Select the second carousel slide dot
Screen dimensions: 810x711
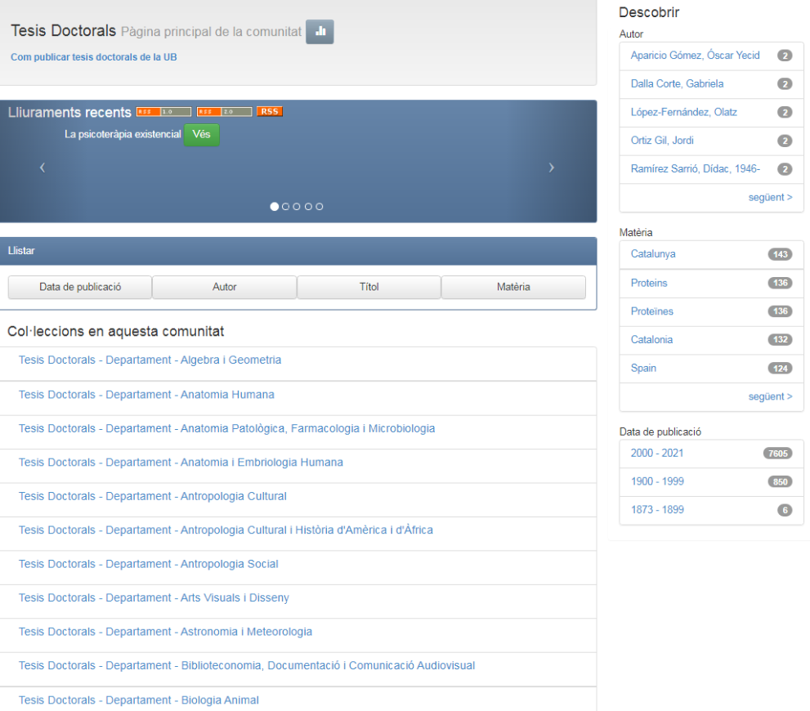tap(285, 207)
